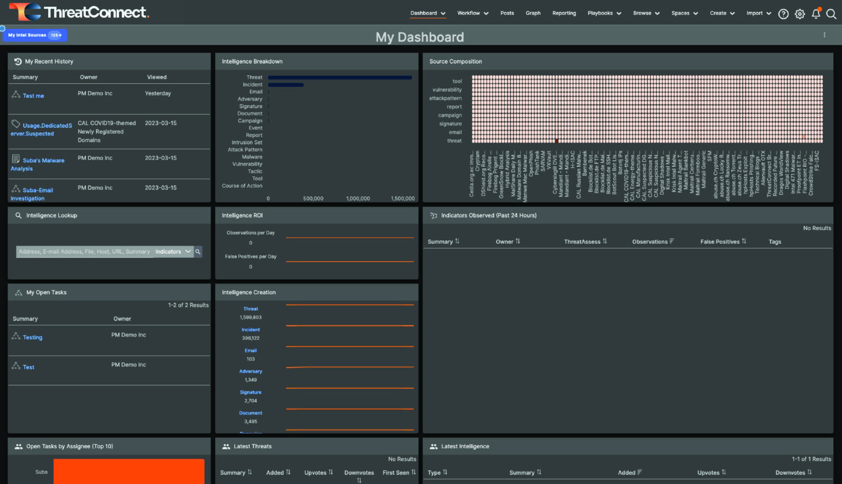
Task: Click the Indicators Observed panel icon
Action: (433, 215)
